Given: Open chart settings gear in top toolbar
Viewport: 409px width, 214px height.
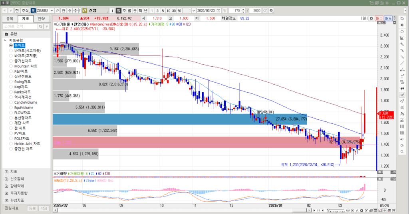Looking at the screenshot, I should pos(272,10).
